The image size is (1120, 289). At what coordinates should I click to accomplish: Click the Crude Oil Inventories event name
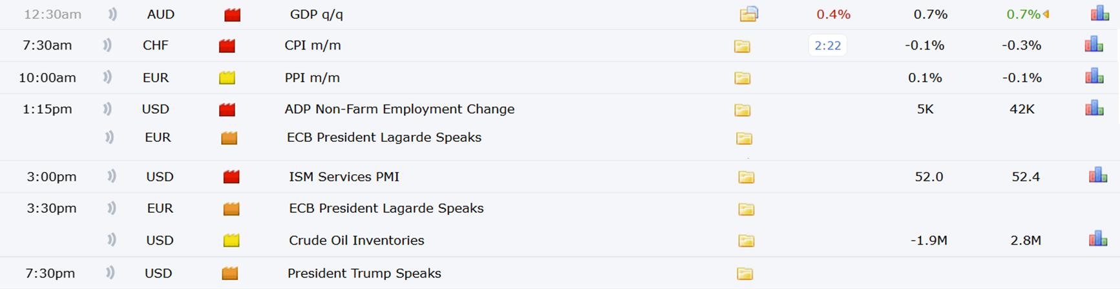click(356, 240)
